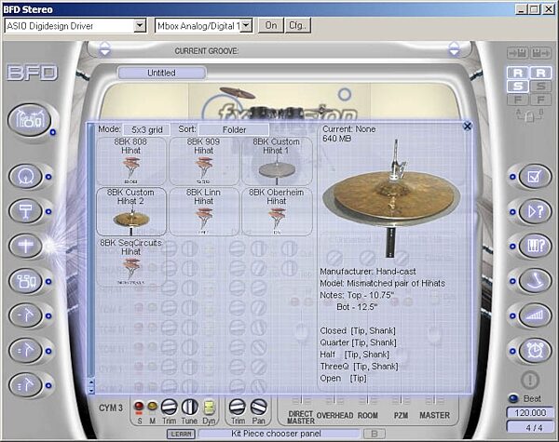Click the hihat pedal shaped button
The width and height of the screenshot is (559, 442).
click(535, 281)
